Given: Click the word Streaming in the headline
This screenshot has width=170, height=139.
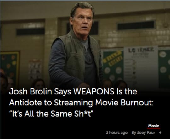Looking at the screenshot, I should pos(73,103).
